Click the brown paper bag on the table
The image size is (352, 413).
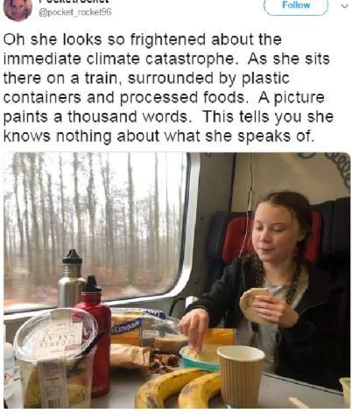pyautogui.click(x=131, y=356)
